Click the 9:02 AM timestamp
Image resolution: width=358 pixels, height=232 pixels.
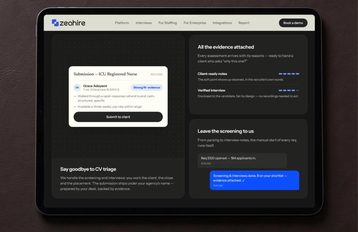(x=206, y=163)
